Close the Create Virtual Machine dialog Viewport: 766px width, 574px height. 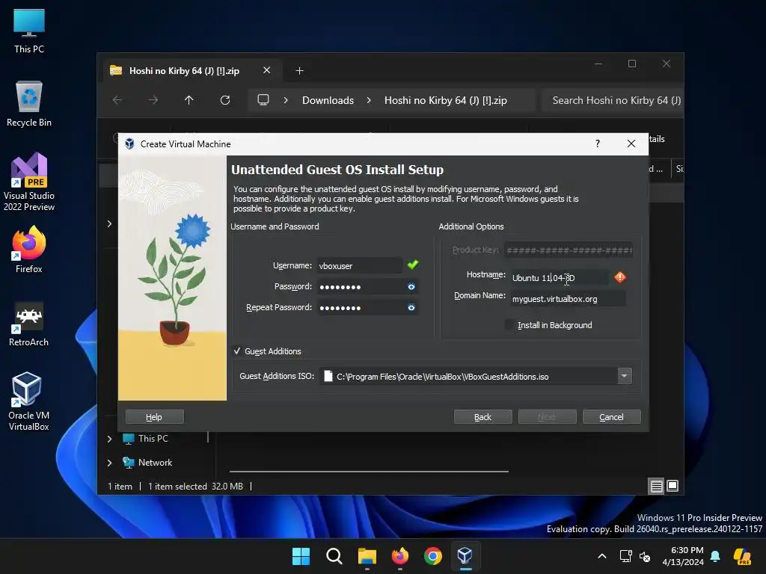[x=631, y=143]
